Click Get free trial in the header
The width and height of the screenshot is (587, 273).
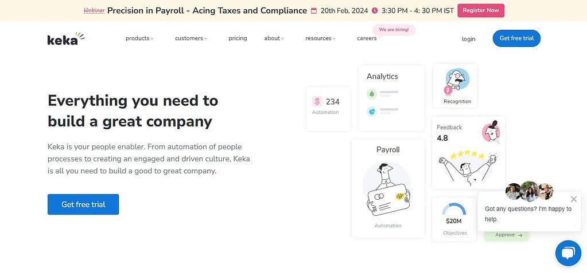[x=516, y=38]
